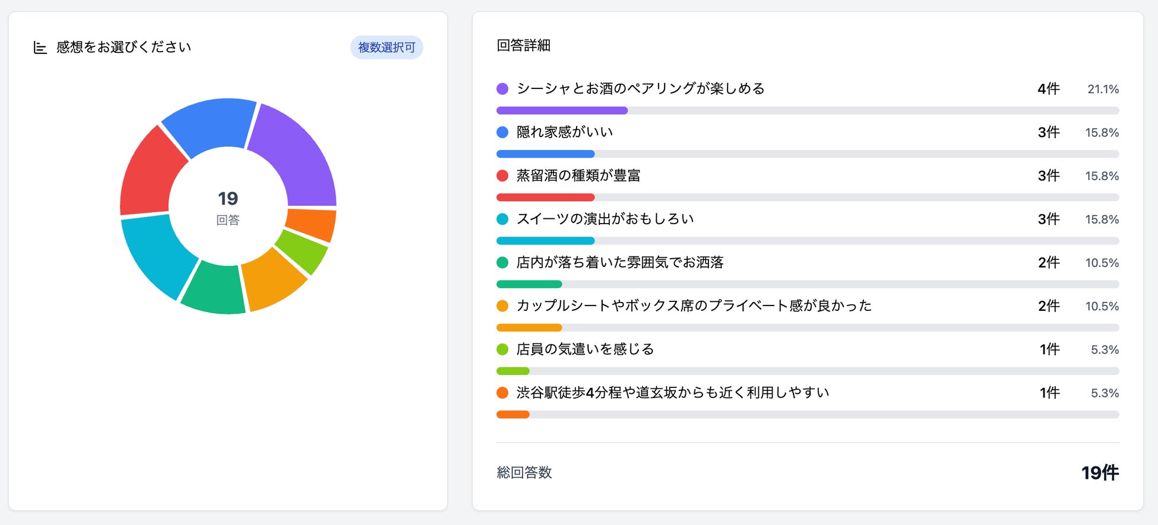Click the orange dot beside 渋谷駅徒歩4分 answer

click(x=502, y=393)
